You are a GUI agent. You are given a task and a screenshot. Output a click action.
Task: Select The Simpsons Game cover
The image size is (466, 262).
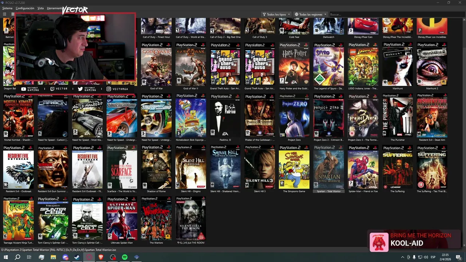[x=294, y=167]
